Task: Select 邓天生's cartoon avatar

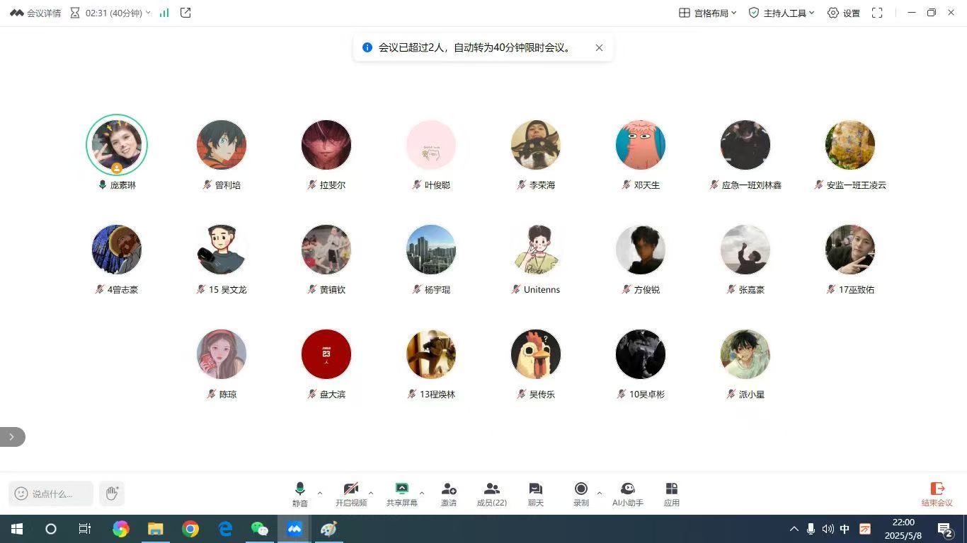Action: [641, 145]
